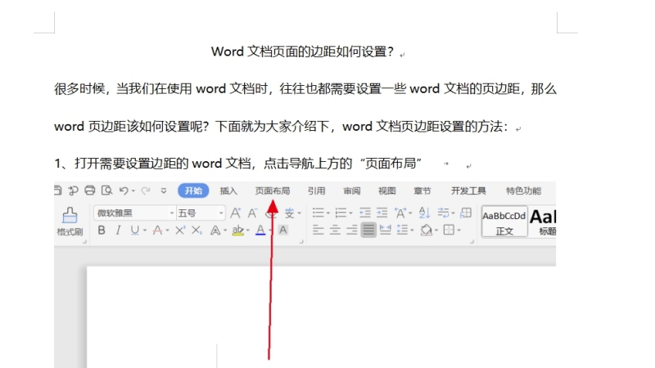Click the undo arrow icon
The width and height of the screenshot is (655, 368).
point(124,191)
